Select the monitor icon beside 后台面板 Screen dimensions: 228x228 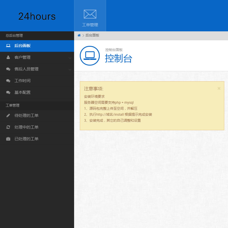click(8, 46)
